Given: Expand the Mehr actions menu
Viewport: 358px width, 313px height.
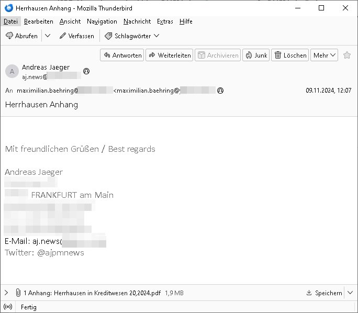Looking at the screenshot, I should 325,55.
